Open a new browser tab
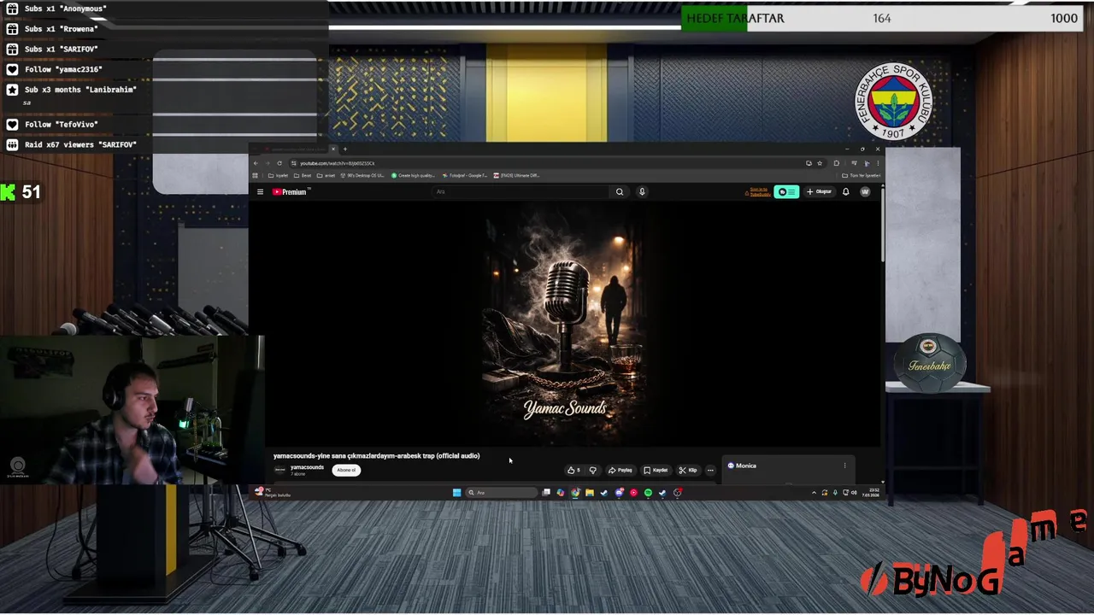This screenshot has height=615, width=1094. coord(345,149)
